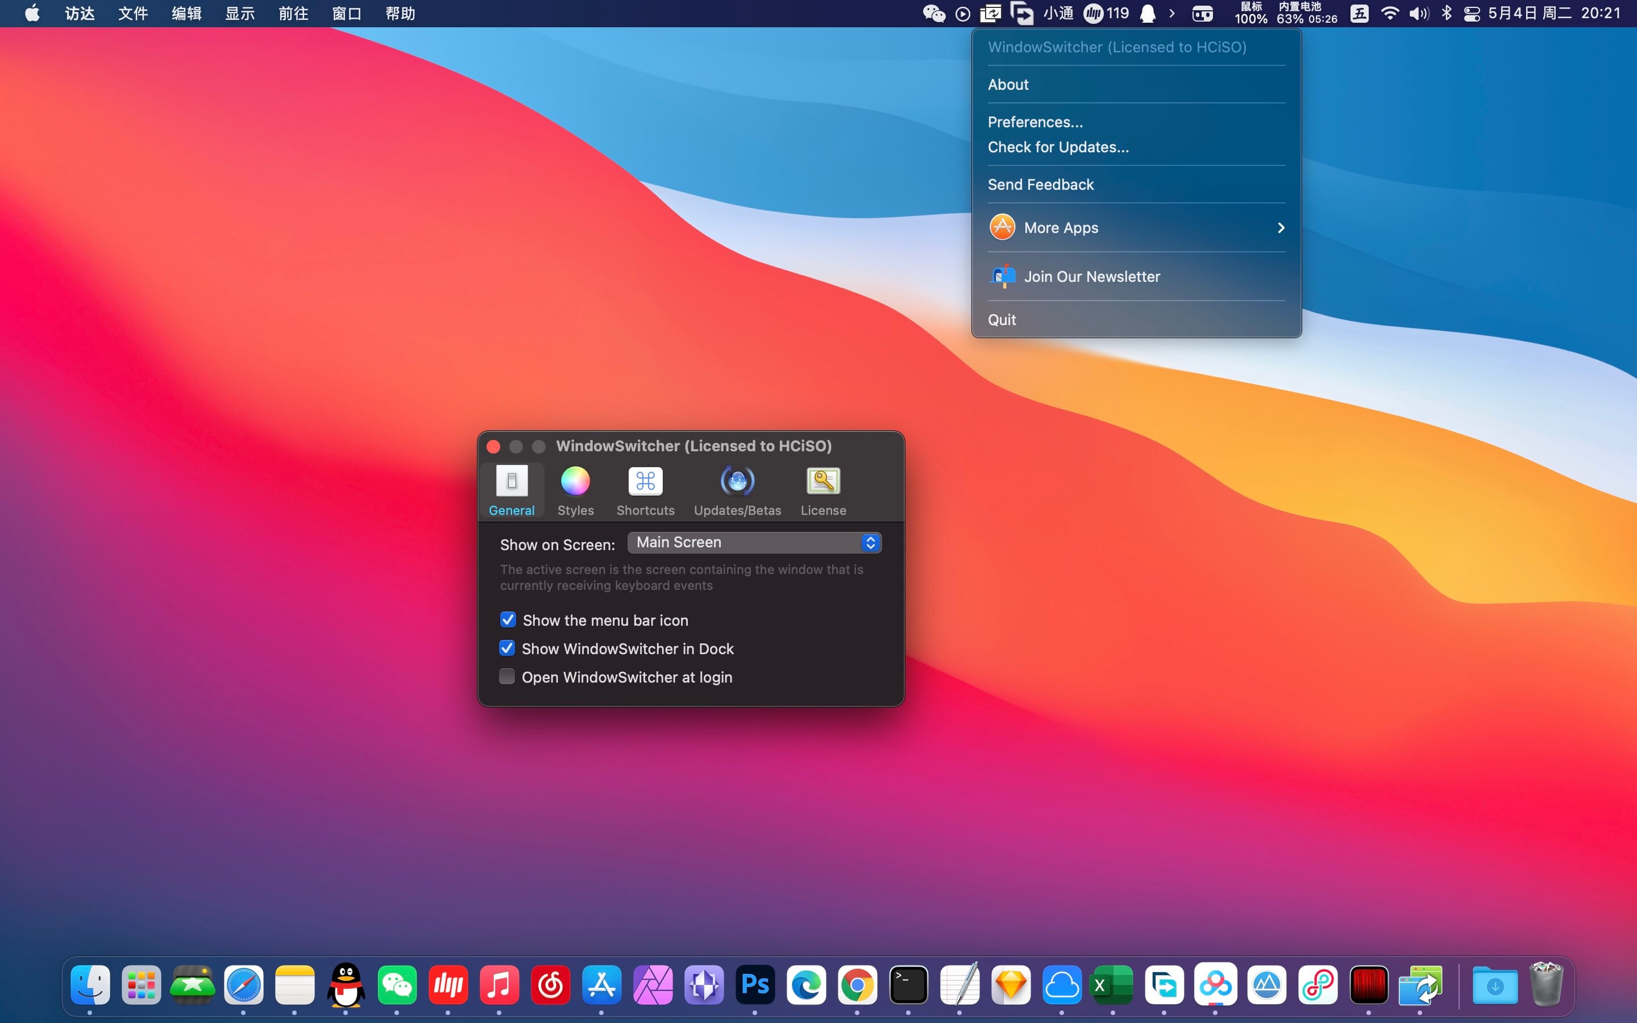
Task: Open the volume control menu
Action: coord(1419,14)
